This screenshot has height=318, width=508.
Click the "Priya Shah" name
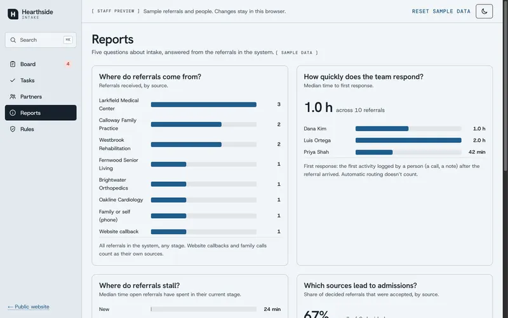[316, 152]
